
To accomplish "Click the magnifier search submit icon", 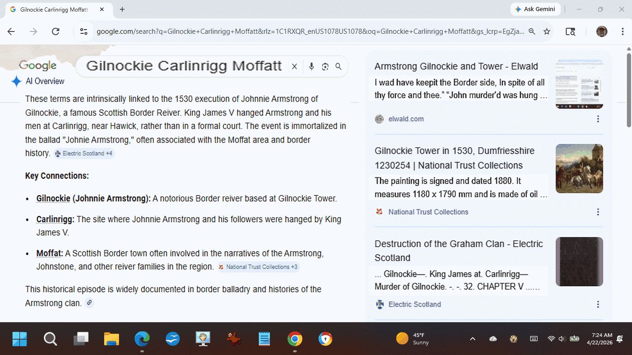I will (338, 67).
